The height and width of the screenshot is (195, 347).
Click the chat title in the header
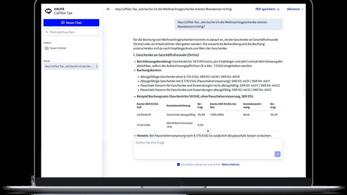pos(173,9)
